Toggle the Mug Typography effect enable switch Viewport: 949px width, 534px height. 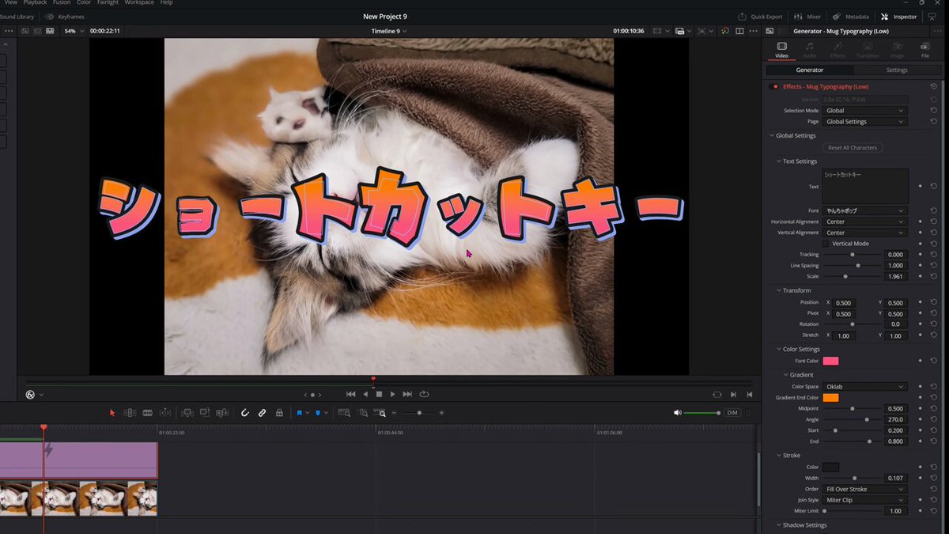[x=774, y=86]
